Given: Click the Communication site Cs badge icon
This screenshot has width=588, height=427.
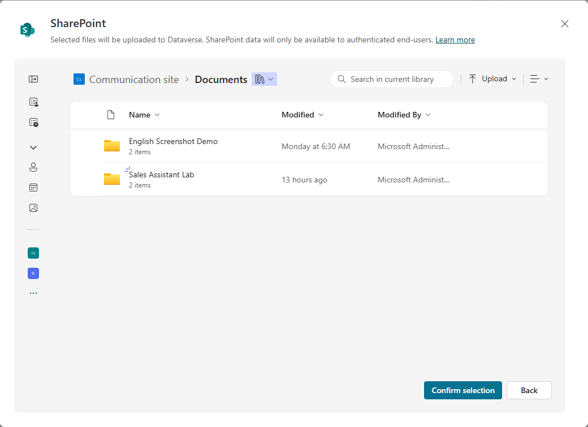Looking at the screenshot, I should [x=79, y=79].
